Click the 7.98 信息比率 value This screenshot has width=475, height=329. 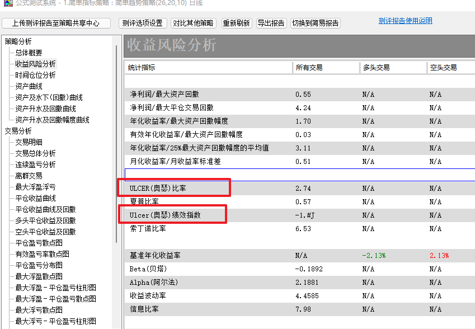(x=303, y=309)
